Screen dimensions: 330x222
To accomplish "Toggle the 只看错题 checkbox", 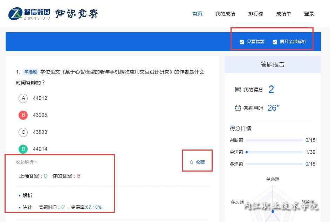I will pos(242,42).
